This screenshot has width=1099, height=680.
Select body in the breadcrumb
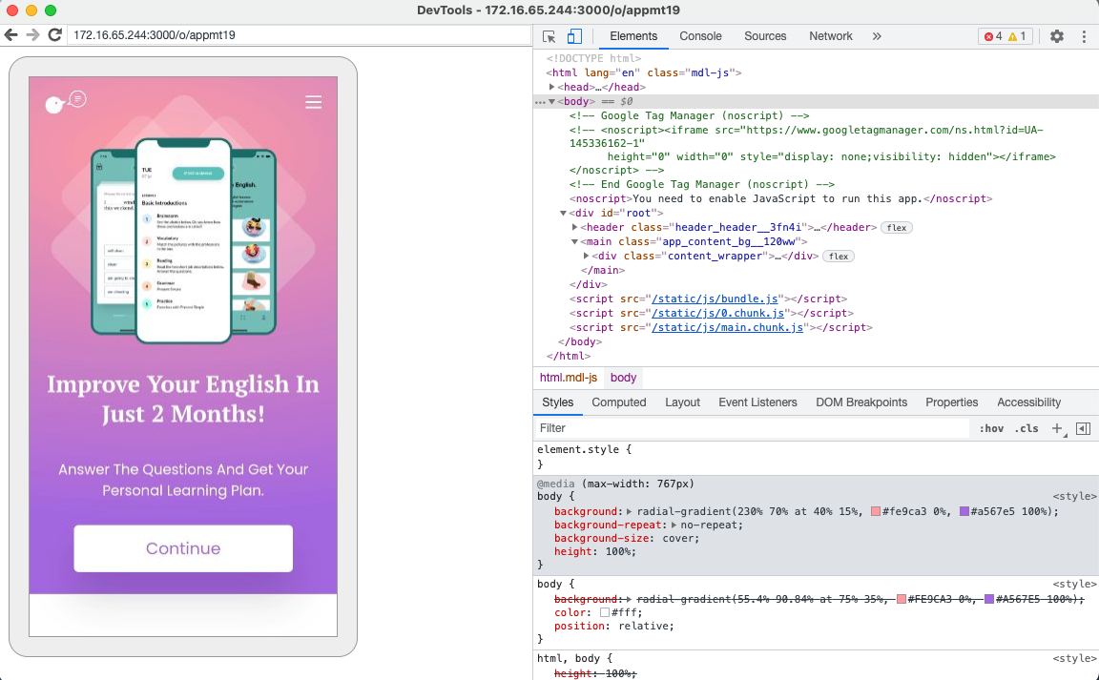tap(623, 377)
